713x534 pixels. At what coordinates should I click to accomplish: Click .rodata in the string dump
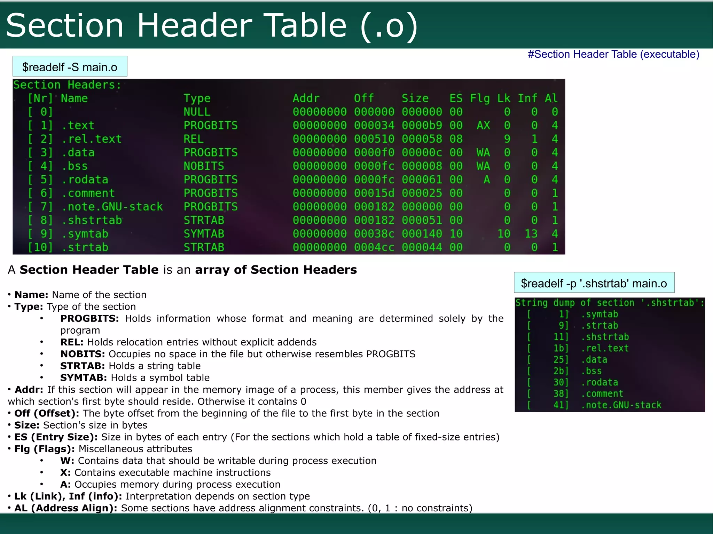coord(599,382)
